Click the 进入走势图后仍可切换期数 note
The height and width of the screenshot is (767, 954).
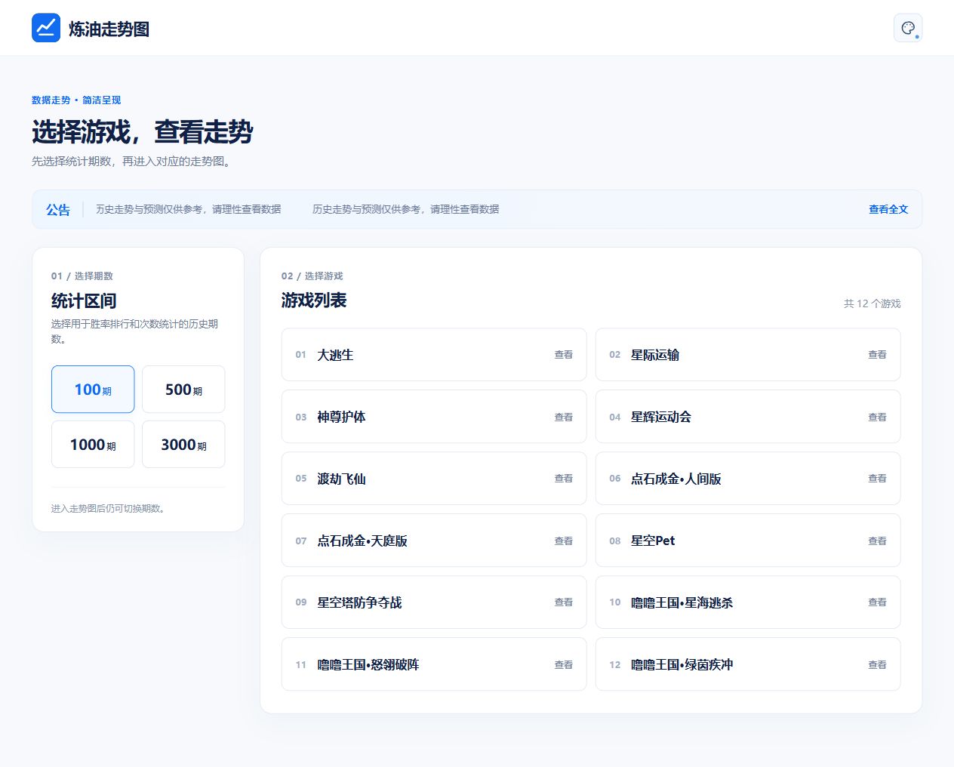point(109,508)
